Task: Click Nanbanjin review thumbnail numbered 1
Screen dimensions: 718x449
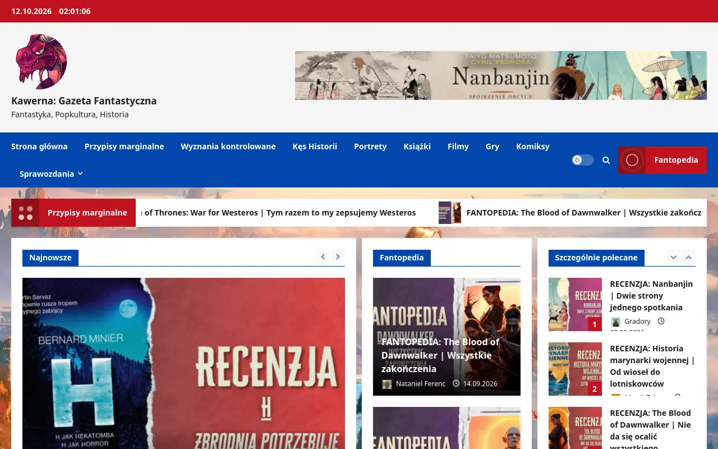Action: click(575, 304)
